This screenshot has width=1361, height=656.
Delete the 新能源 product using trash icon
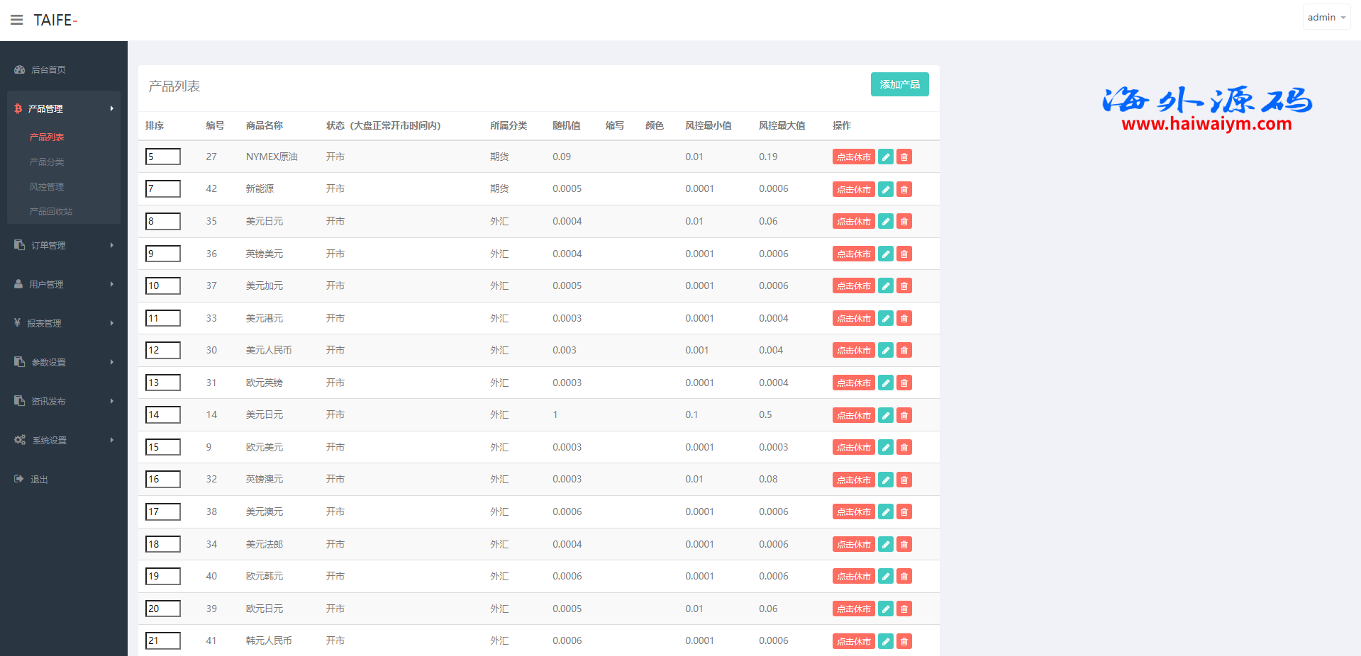pyautogui.click(x=904, y=189)
